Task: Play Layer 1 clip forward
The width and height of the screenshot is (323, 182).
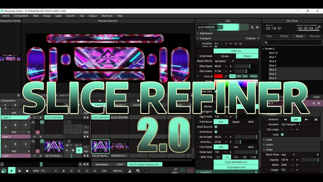Action: tap(79, 150)
